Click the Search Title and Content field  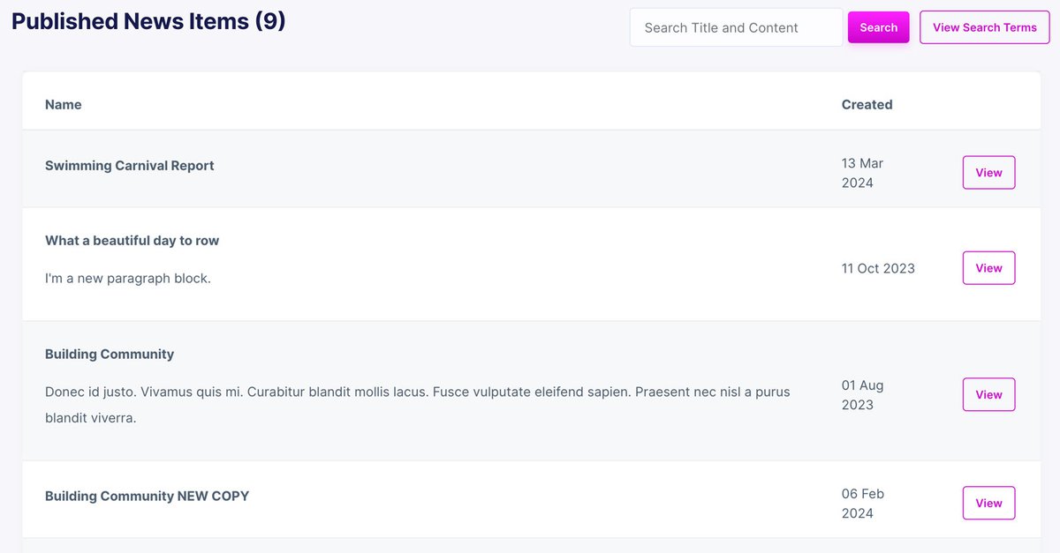click(x=736, y=27)
